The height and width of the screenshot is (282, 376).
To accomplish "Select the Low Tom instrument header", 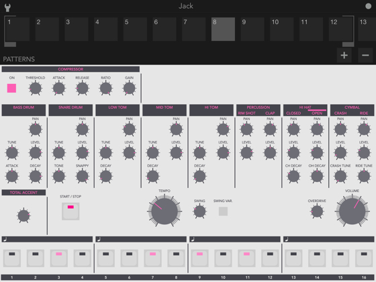I will point(117,110).
